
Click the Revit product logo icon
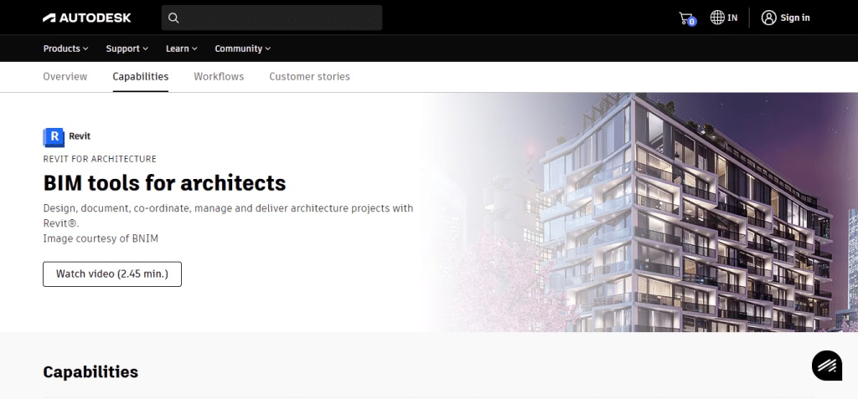[54, 136]
